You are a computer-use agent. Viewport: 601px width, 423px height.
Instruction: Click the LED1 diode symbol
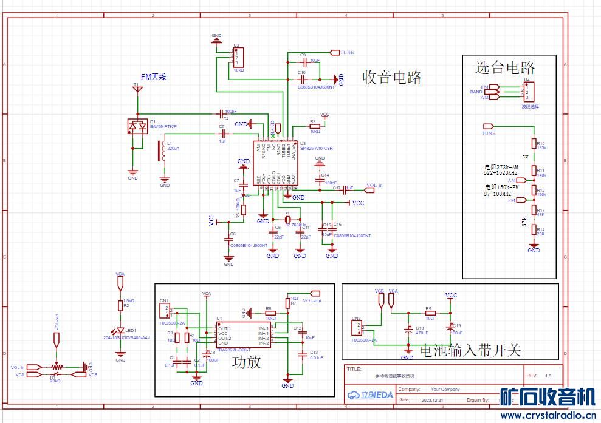120,330
